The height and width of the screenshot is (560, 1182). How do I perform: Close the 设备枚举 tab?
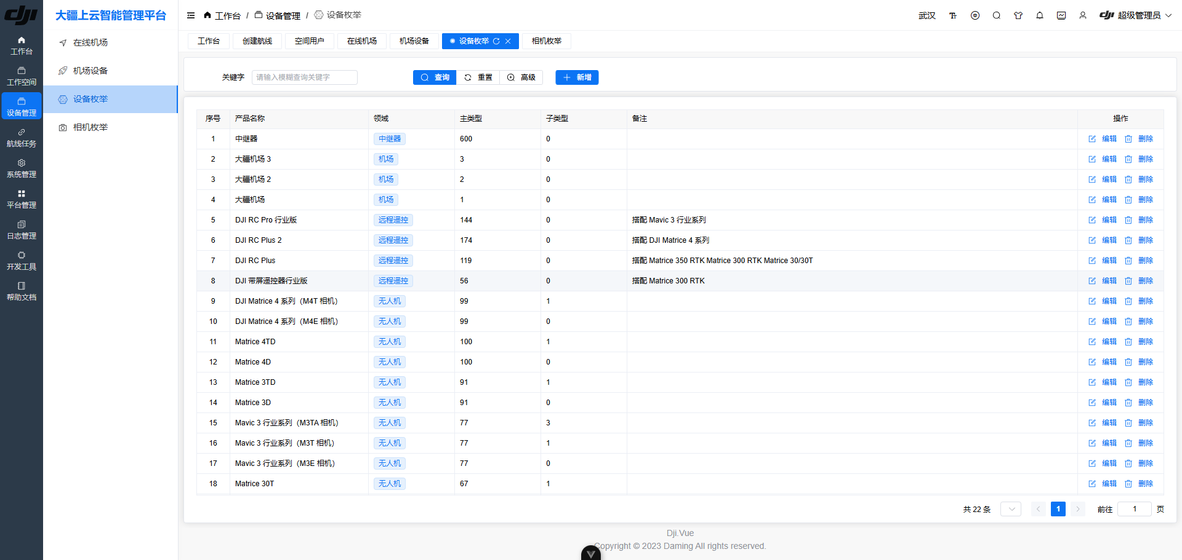tap(508, 41)
